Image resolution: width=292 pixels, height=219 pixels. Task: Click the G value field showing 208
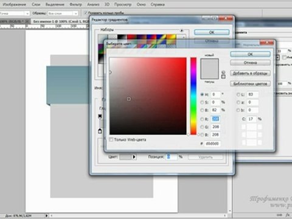pos(215,127)
